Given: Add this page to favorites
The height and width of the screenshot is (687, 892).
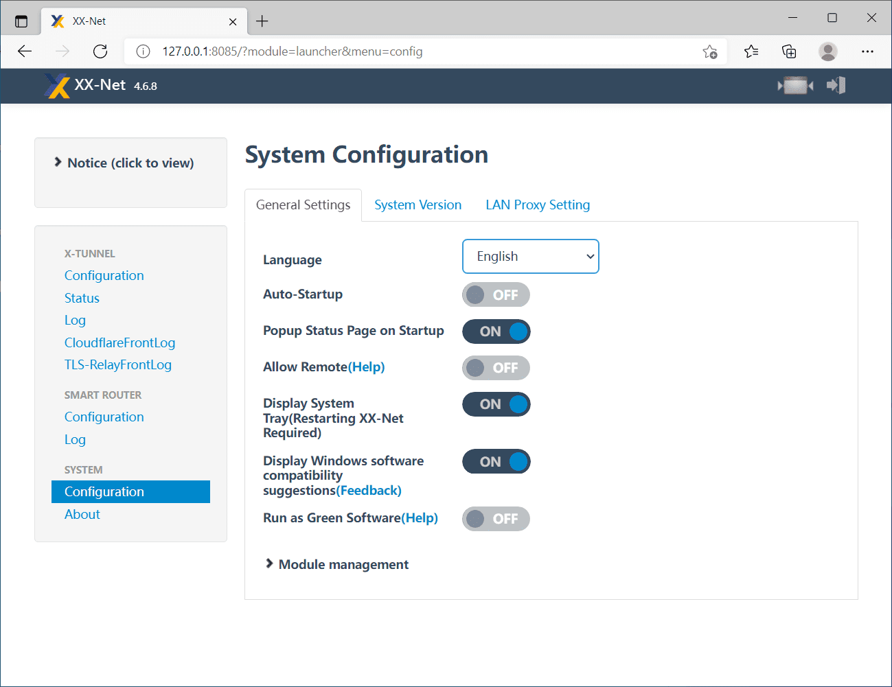Looking at the screenshot, I should [710, 51].
